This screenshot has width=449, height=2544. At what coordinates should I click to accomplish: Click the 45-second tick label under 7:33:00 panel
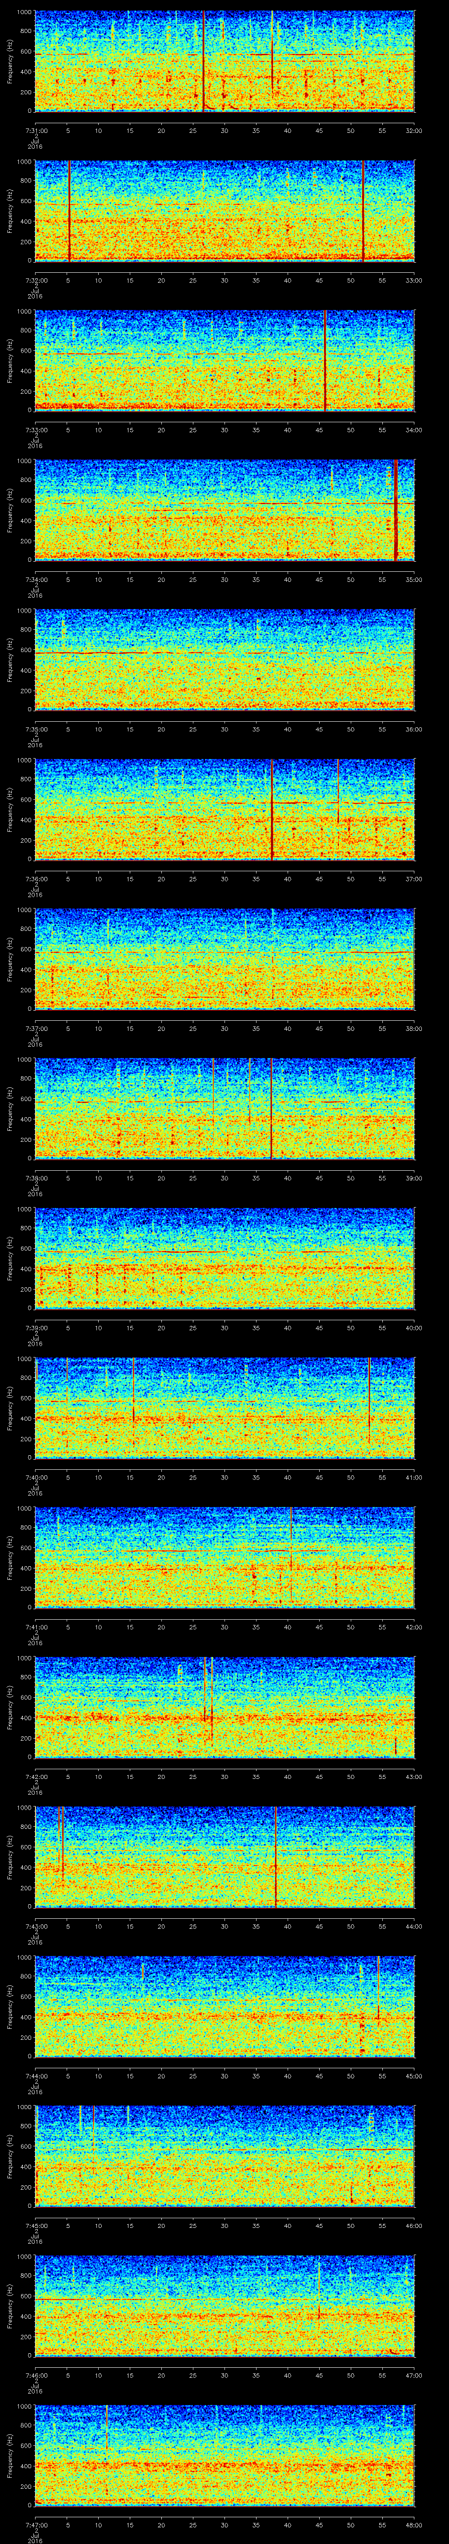[320, 431]
